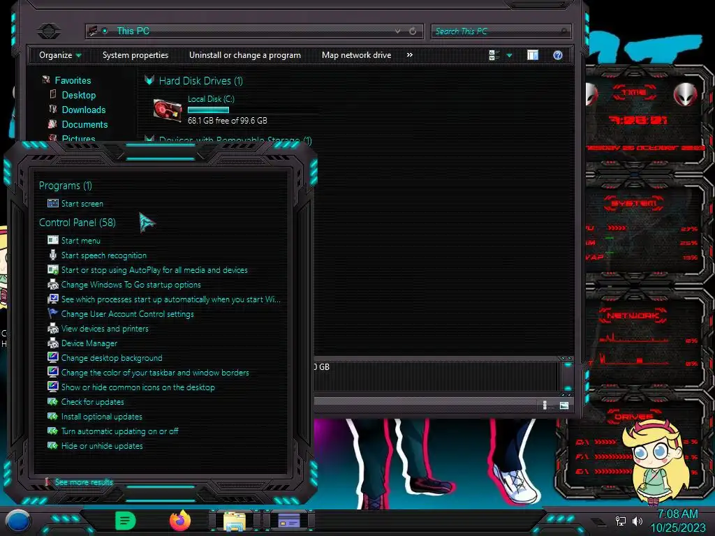Open Start menu control panel result

[x=81, y=240]
